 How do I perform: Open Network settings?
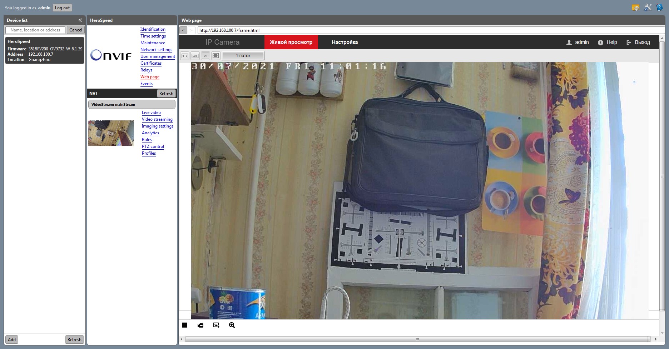point(156,50)
